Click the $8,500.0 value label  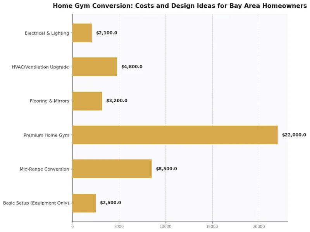167,169
